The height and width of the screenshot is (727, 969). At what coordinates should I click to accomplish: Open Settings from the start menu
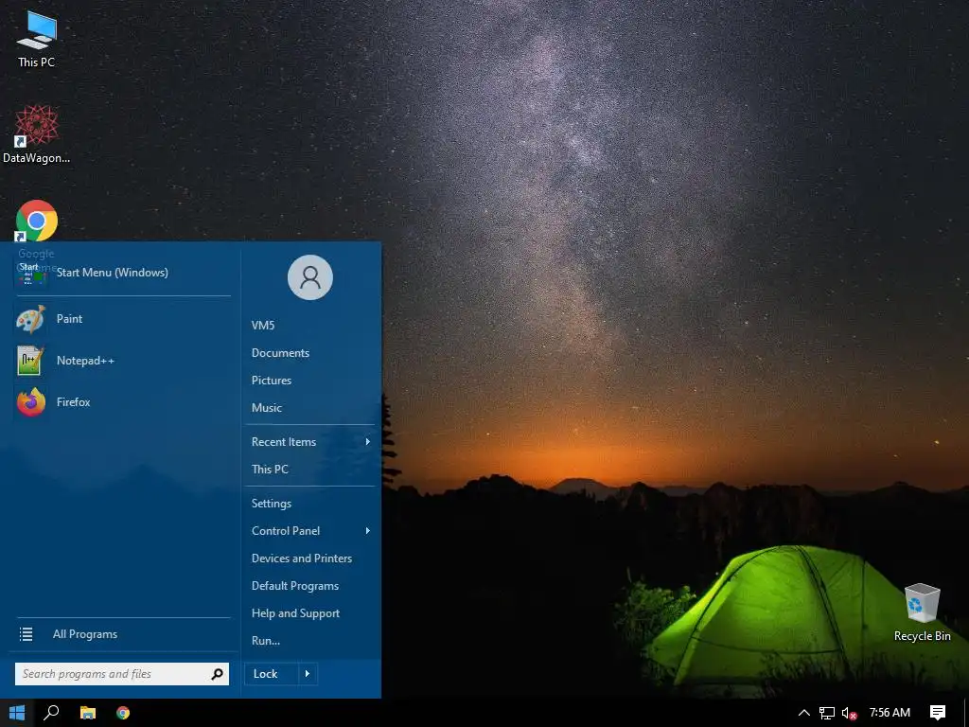click(272, 504)
